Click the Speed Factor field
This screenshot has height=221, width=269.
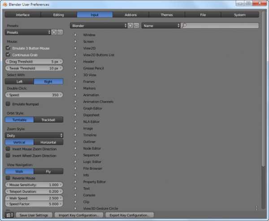click(34, 204)
